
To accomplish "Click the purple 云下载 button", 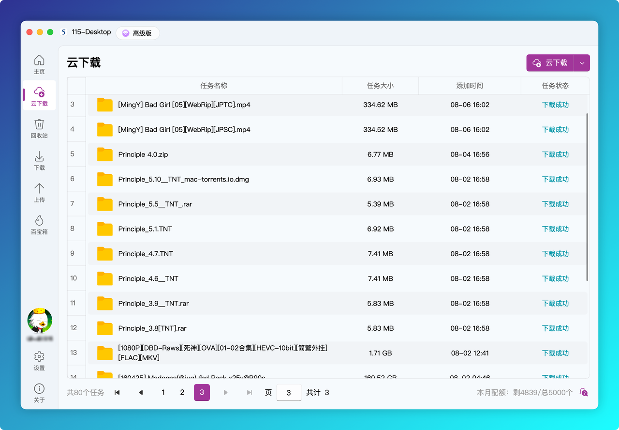I will tap(550, 63).
